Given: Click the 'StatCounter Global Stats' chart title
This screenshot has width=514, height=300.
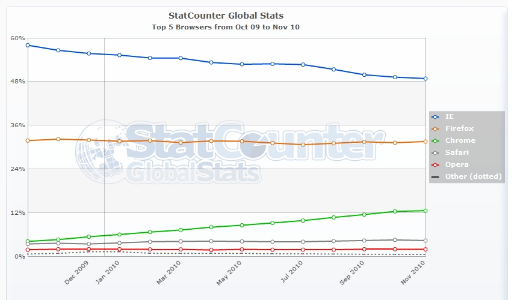Looking at the screenshot, I should coord(226,15).
